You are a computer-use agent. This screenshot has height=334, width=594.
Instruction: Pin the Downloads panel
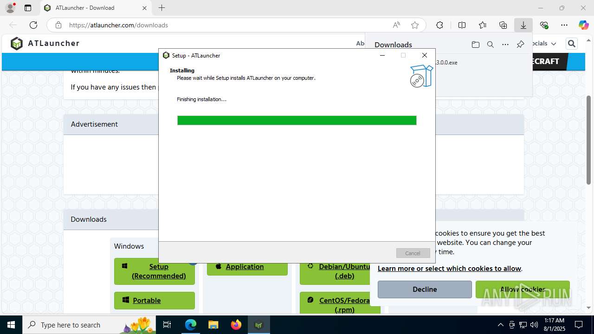tap(520, 45)
